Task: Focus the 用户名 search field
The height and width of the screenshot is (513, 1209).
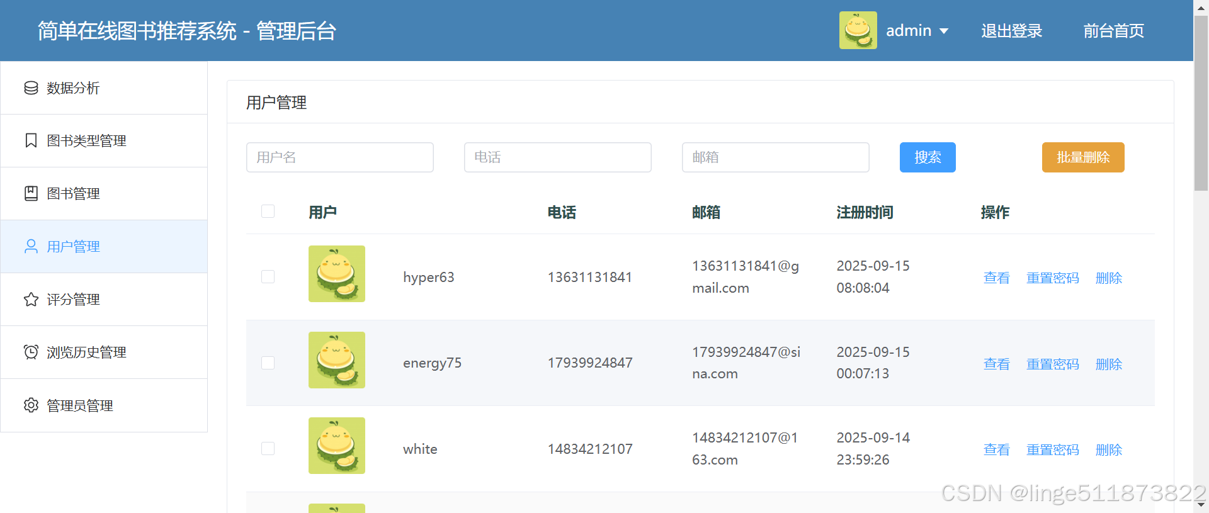Action: pos(340,157)
